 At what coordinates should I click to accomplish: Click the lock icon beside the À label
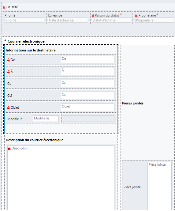click(9, 72)
